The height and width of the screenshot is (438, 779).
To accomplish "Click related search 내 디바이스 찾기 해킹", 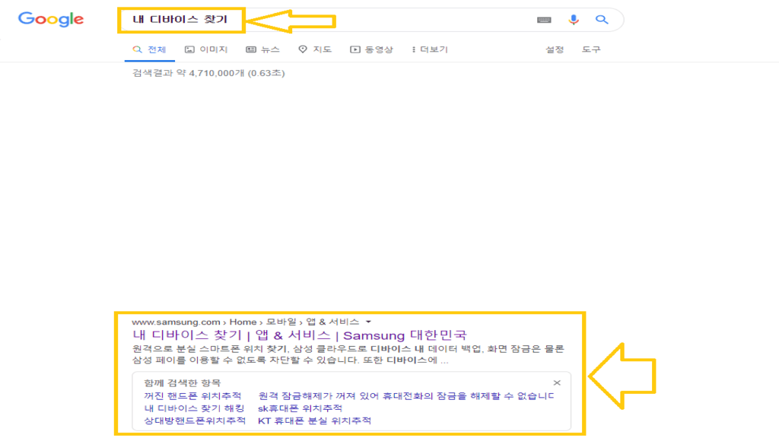I will 194,408.
